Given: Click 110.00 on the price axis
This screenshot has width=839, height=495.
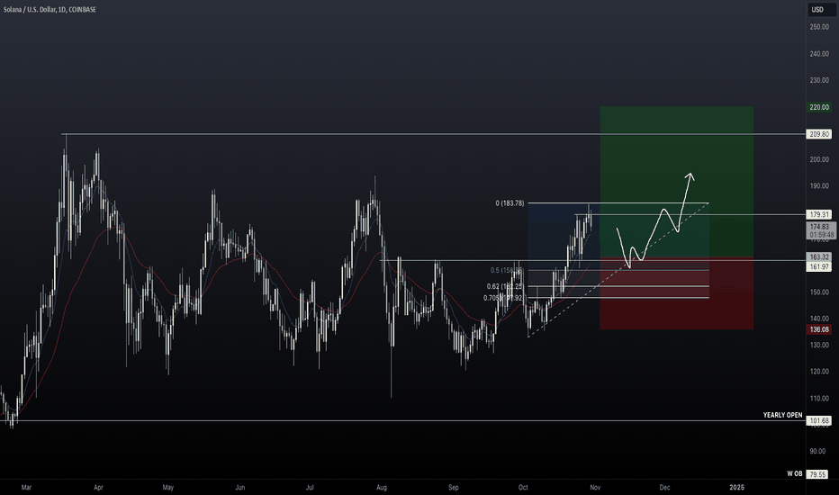Looking at the screenshot, I should click(819, 398).
